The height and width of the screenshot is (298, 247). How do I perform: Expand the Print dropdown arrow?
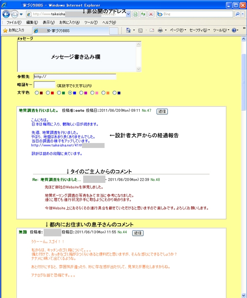click(166, 30)
